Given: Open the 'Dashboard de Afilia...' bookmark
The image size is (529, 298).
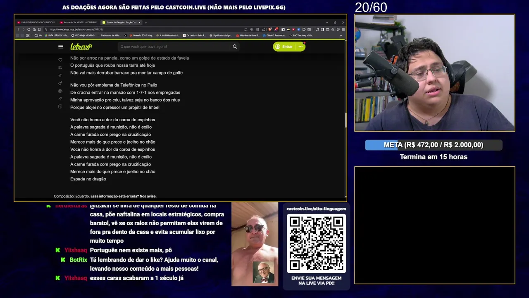Looking at the screenshot, I should coord(111,36).
